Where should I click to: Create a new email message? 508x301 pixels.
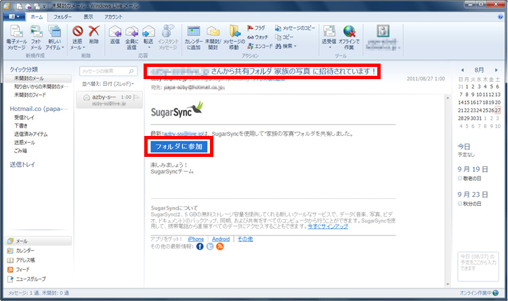(16, 38)
